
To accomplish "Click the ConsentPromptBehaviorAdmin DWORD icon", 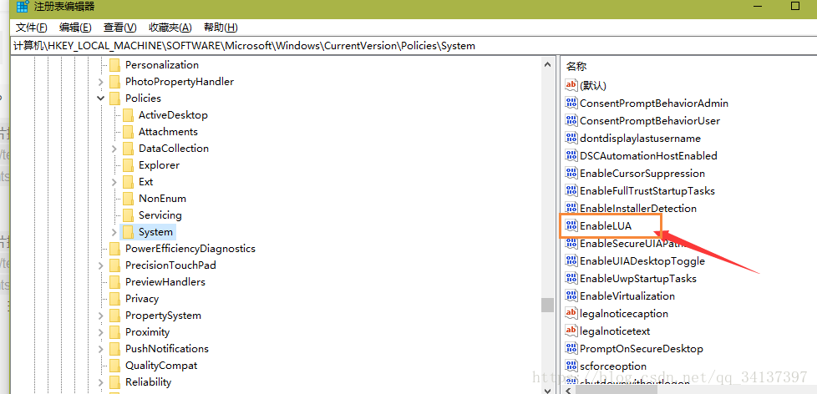I will point(571,103).
